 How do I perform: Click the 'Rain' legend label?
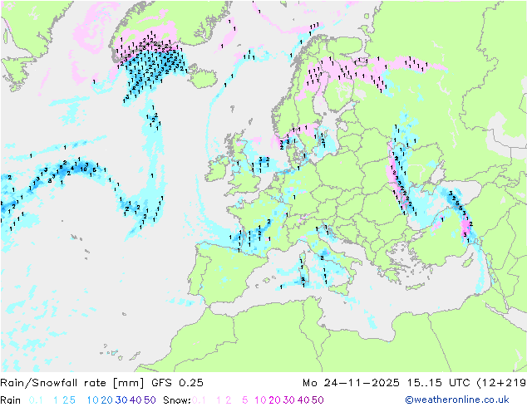(x=11, y=400)
